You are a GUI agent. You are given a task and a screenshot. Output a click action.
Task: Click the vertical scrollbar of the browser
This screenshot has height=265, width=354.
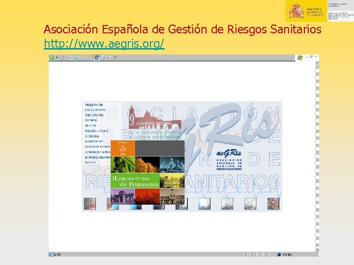[x=317, y=157]
